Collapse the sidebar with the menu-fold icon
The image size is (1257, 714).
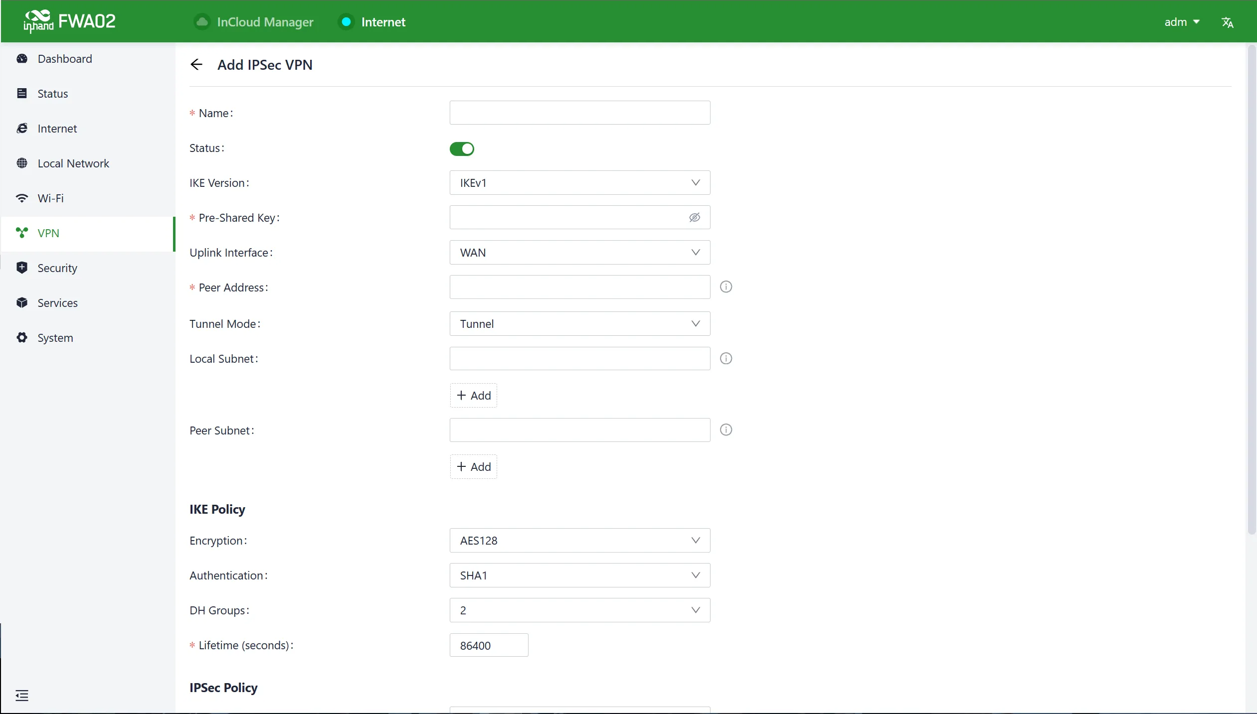tap(22, 696)
